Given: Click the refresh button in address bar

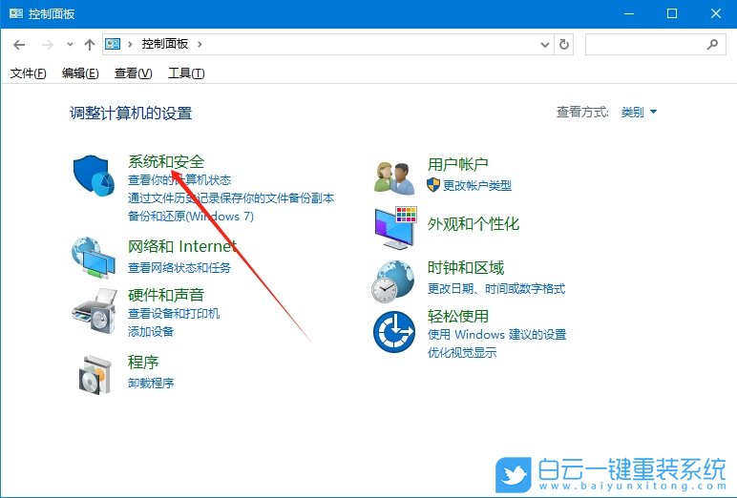Looking at the screenshot, I should coord(564,45).
